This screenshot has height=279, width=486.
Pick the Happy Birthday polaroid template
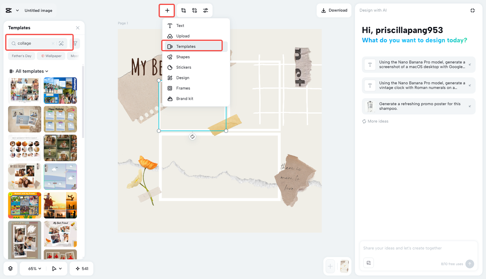click(60, 119)
